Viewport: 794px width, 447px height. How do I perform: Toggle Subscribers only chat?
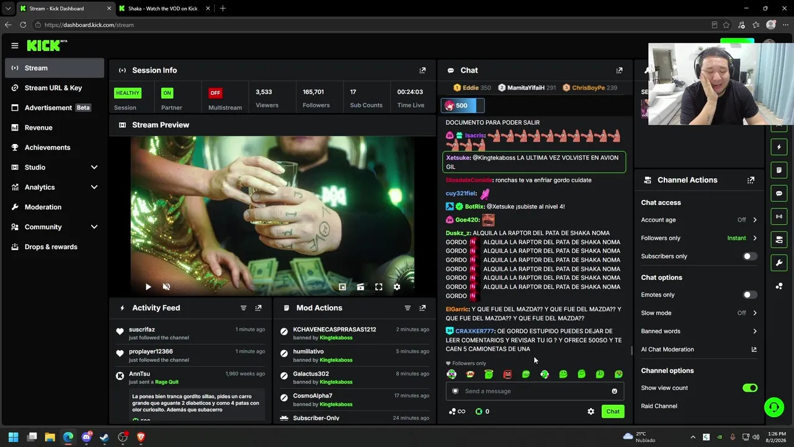point(750,256)
